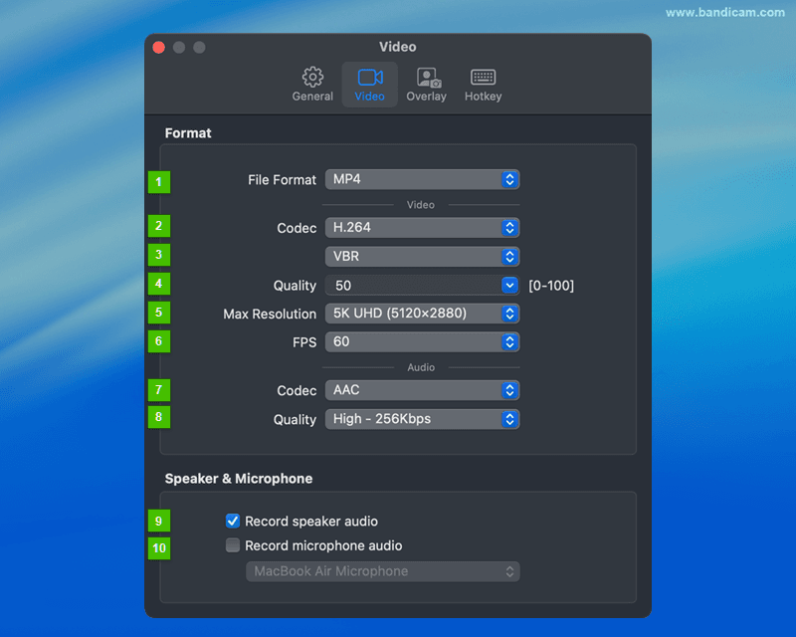
Task: Change the AAC audio codec dropdown
Action: (x=422, y=390)
